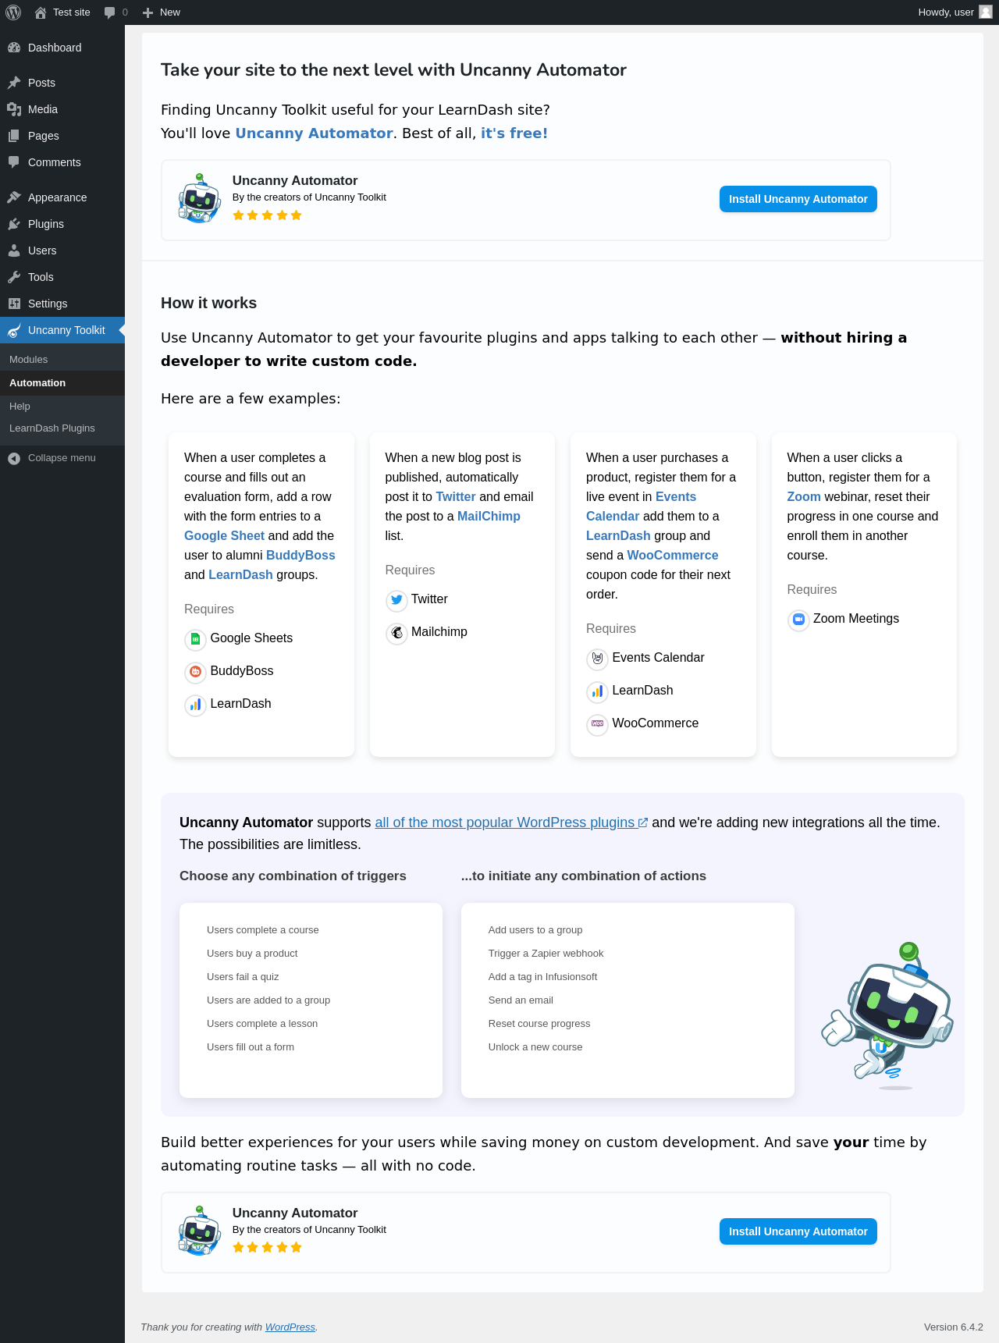Click the it's free! link
999x1343 pixels.
(514, 133)
